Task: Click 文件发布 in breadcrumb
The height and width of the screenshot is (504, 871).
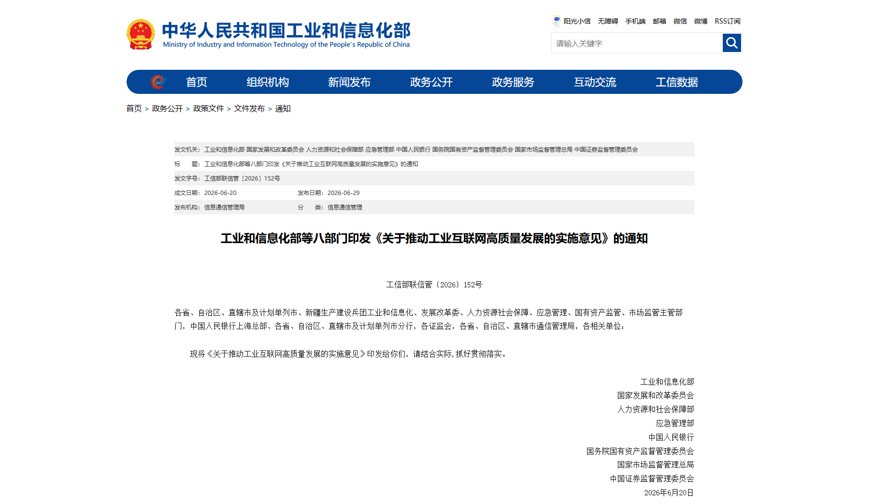Action: 249,109
